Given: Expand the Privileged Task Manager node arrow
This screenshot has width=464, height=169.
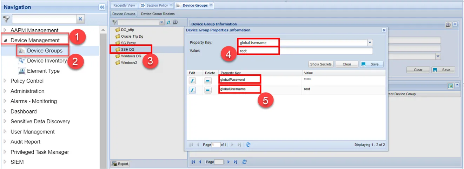Looking at the screenshot, I should [5, 152].
